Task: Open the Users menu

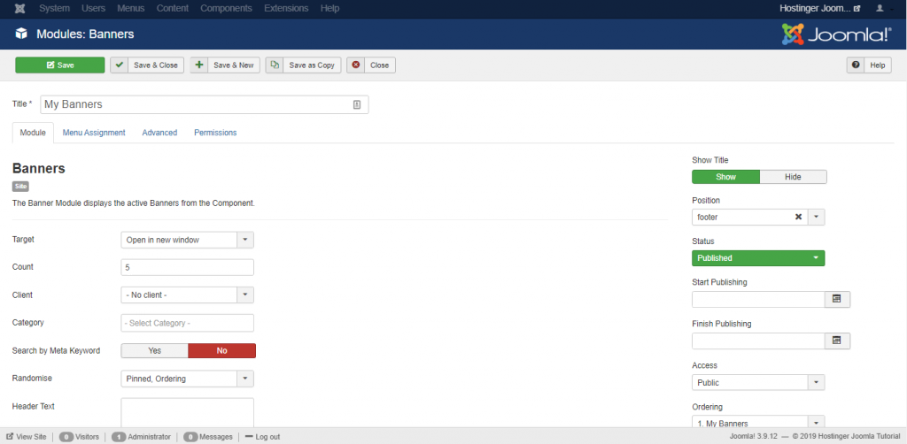Action: 94,9
